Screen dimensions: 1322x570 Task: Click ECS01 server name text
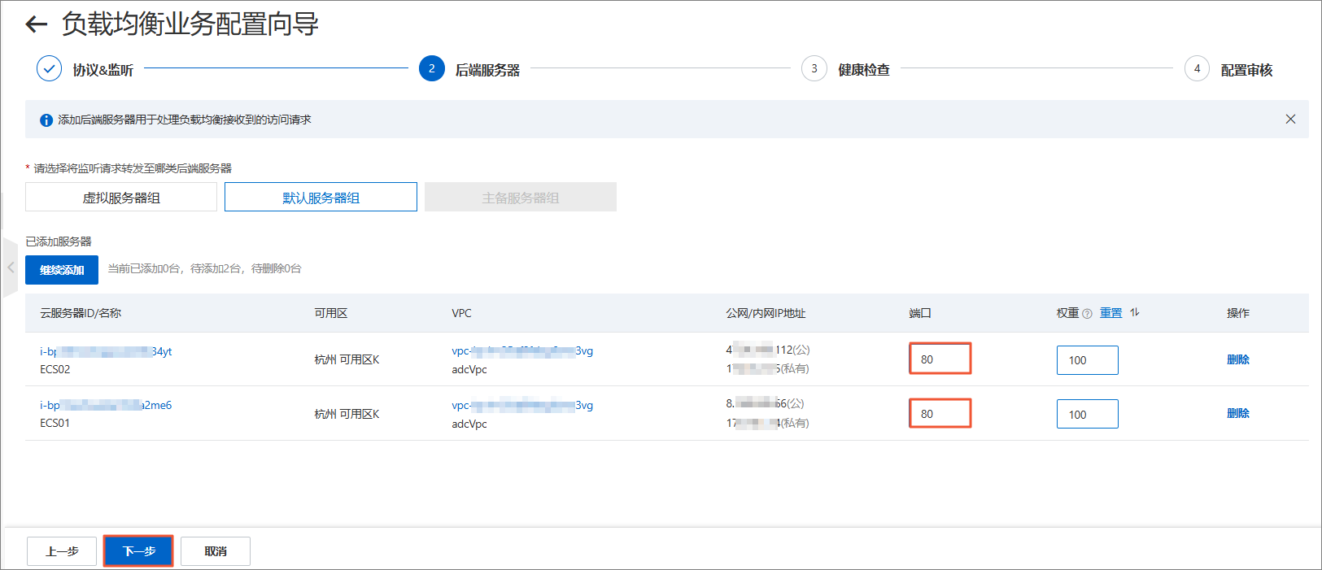click(55, 423)
